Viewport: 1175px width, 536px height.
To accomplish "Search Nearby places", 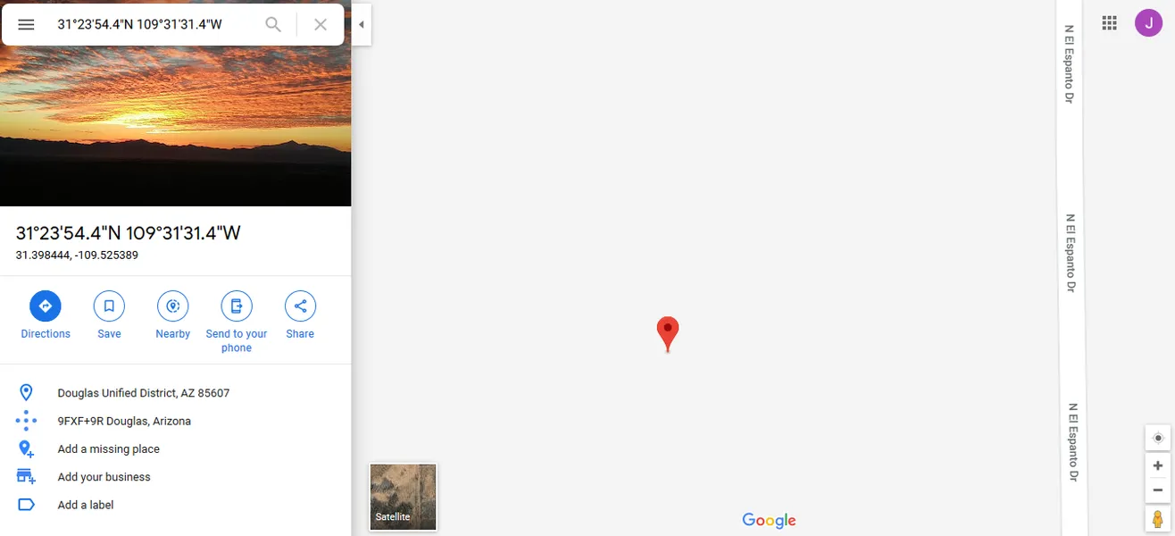I will coord(173,314).
